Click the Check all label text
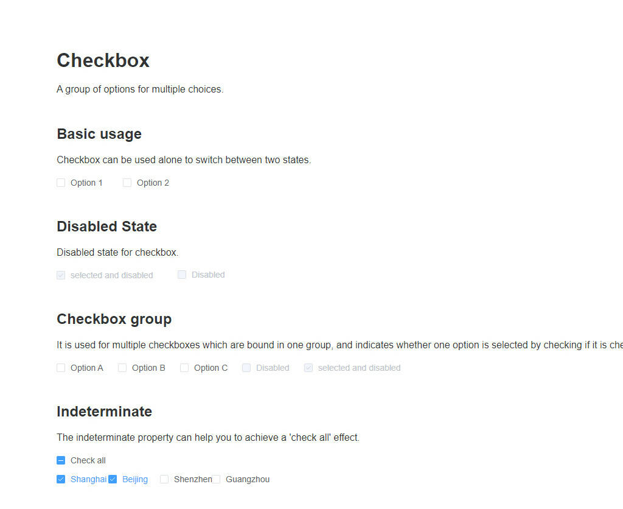623x509 pixels. tap(88, 460)
